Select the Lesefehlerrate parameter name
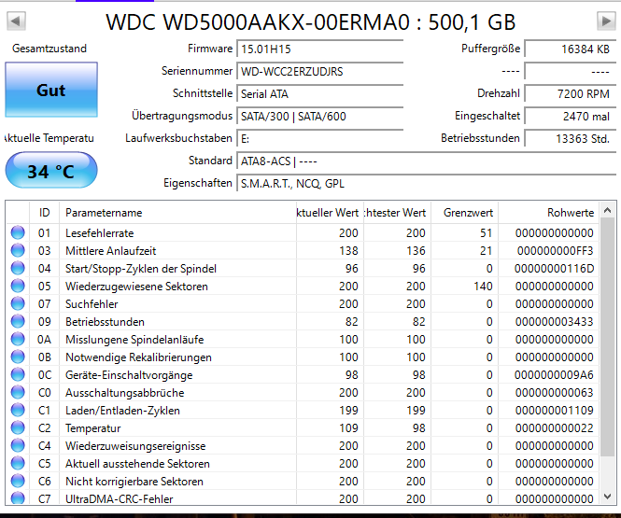The image size is (621, 518). pos(99,233)
